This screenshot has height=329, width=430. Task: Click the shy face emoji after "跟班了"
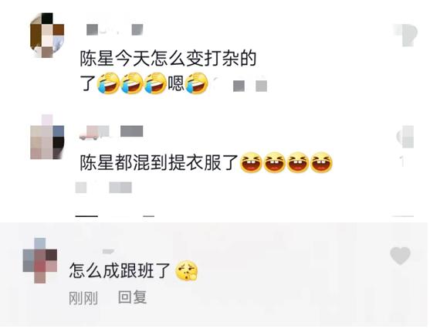click(187, 270)
